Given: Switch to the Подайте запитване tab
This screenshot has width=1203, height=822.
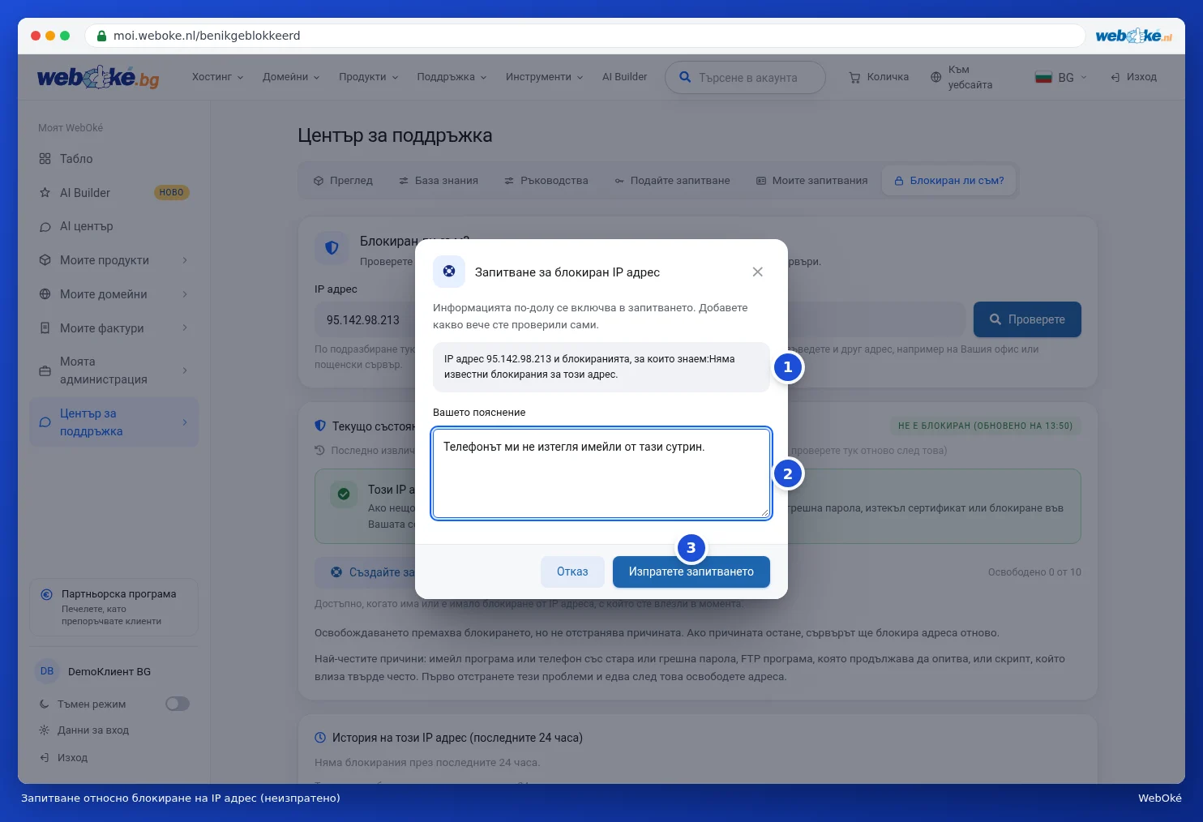Looking at the screenshot, I should click(672, 181).
